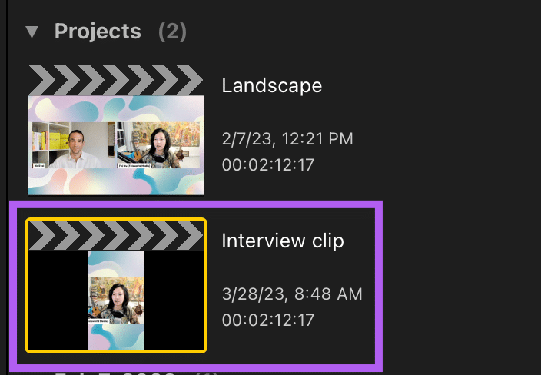Click the Landscape project duration timecode
This screenshot has height=375, width=541.
pos(267,164)
